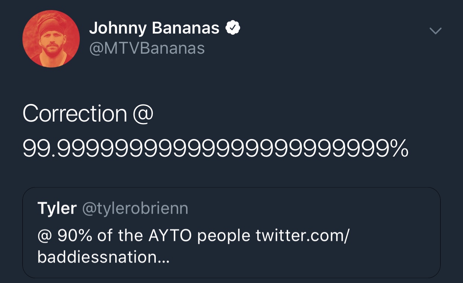Open the quoted tweet from Tyler
463x283 pixels.
tap(231, 233)
